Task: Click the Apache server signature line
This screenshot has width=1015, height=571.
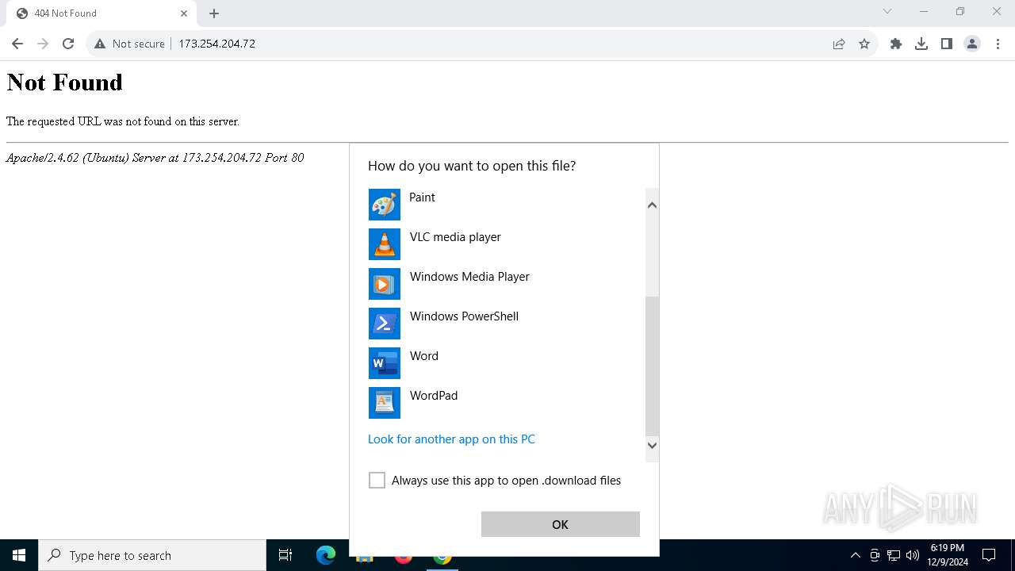Action: click(x=155, y=158)
